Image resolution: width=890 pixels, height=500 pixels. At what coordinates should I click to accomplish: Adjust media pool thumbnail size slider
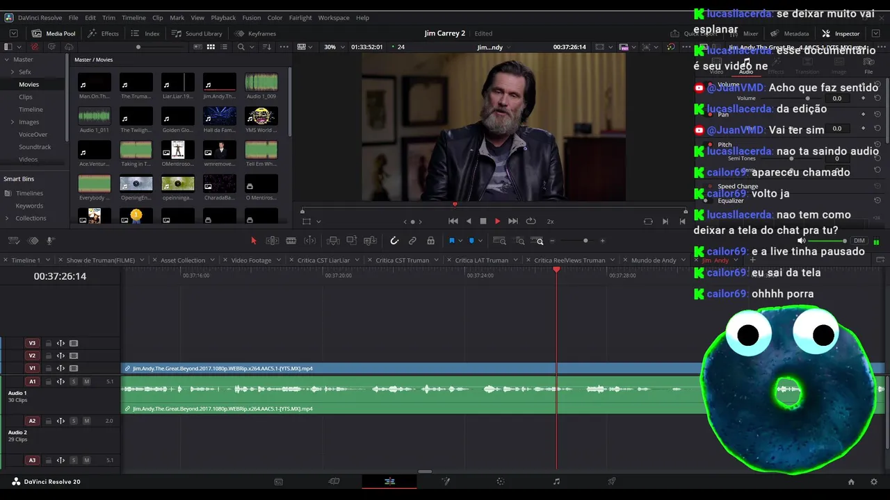click(138, 47)
